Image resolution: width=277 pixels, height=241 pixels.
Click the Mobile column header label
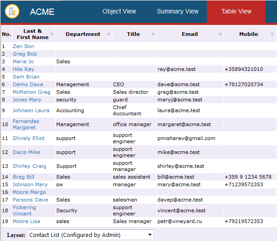coord(249,34)
